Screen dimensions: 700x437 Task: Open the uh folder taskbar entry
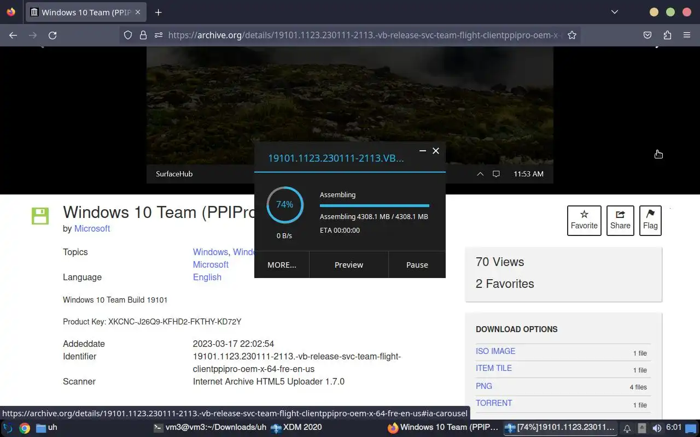pos(46,427)
